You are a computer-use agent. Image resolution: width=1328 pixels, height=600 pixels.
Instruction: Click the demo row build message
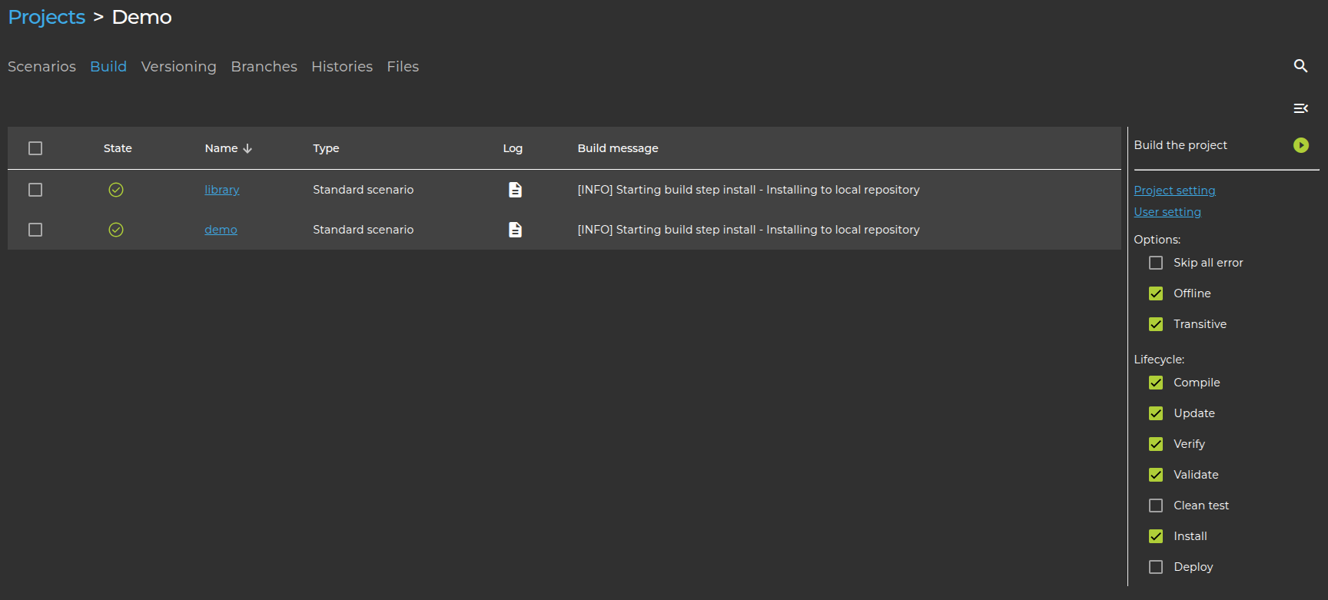(x=749, y=230)
